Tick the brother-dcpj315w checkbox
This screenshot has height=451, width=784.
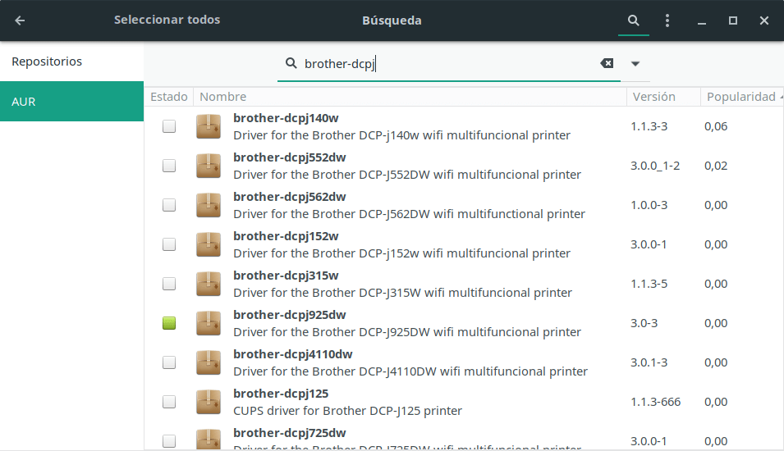point(169,284)
